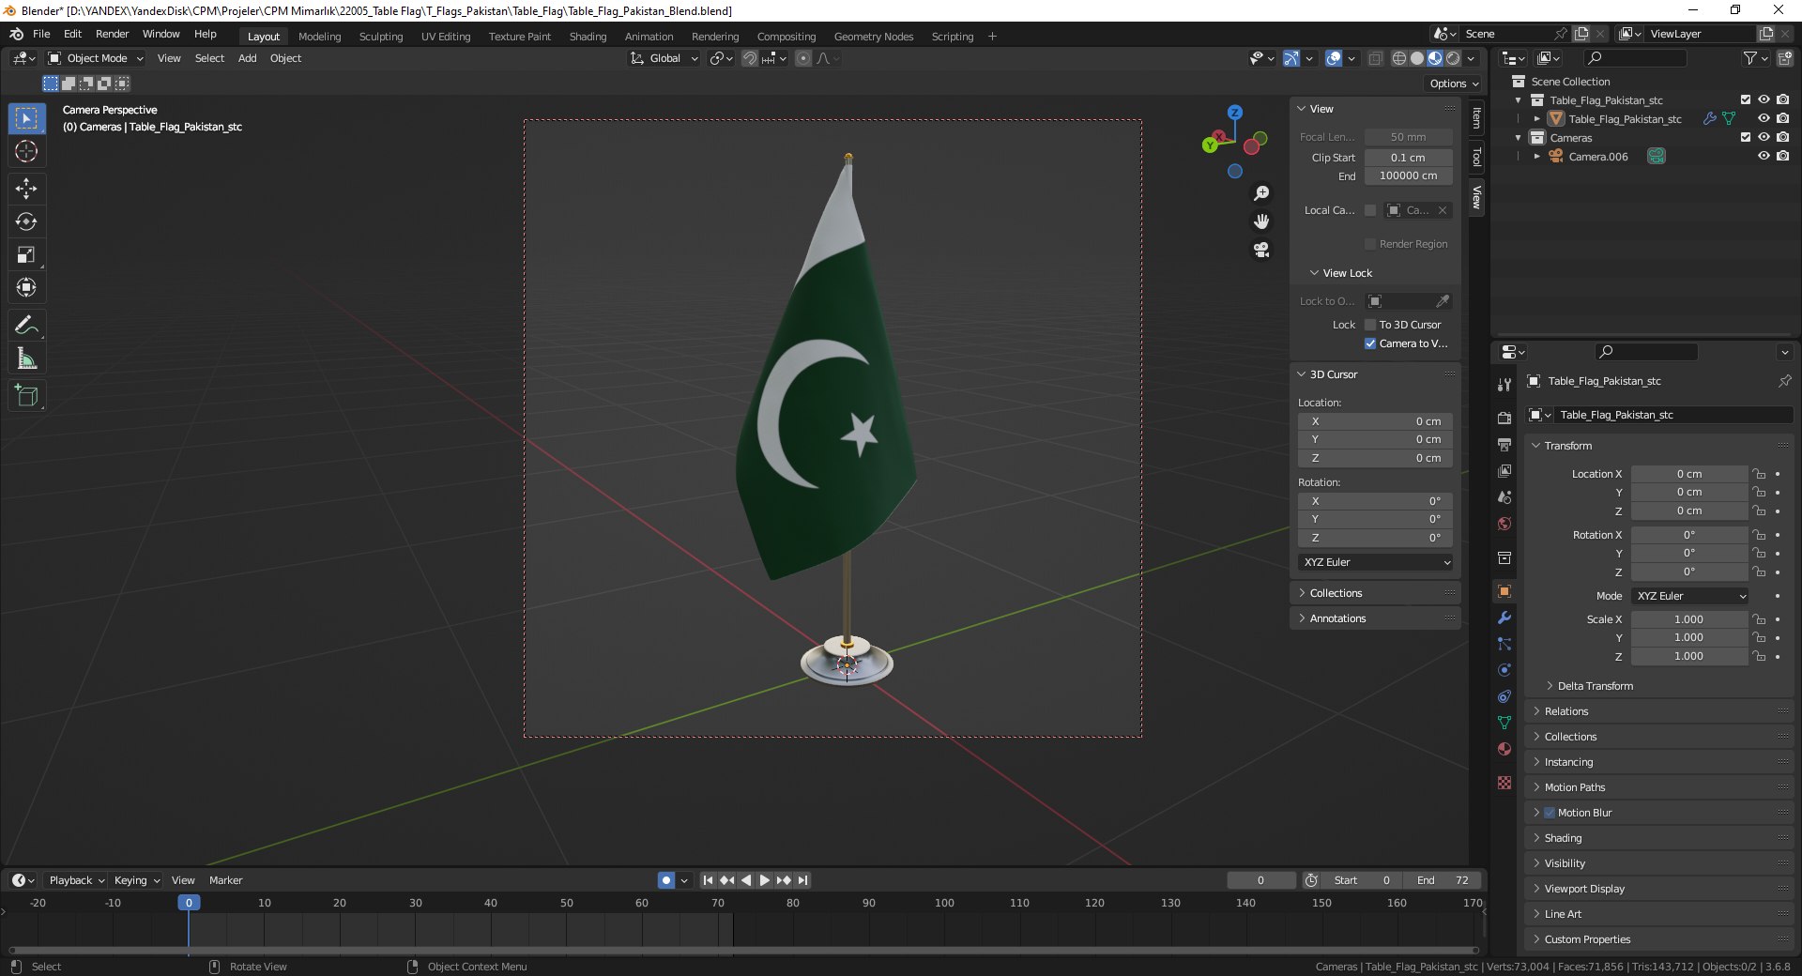This screenshot has width=1802, height=976.
Task: Click the Focal Length 50 mm field
Action: click(1408, 137)
